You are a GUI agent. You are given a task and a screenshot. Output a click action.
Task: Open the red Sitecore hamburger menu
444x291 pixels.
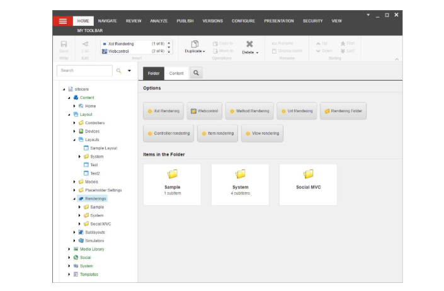pyautogui.click(x=62, y=21)
